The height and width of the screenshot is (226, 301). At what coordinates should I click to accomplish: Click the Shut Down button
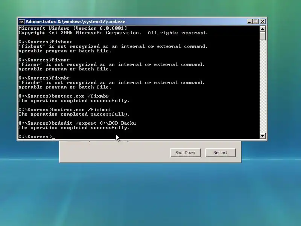point(185,153)
